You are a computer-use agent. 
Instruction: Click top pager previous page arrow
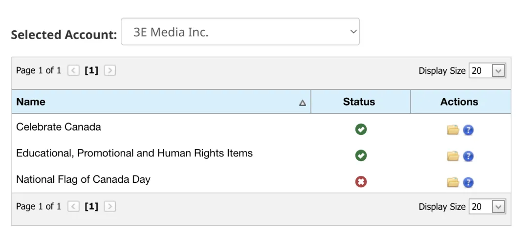coord(73,70)
